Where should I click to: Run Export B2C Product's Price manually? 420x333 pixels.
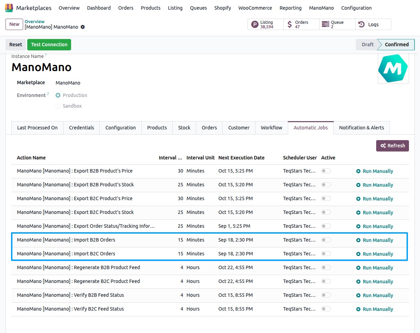point(374,199)
